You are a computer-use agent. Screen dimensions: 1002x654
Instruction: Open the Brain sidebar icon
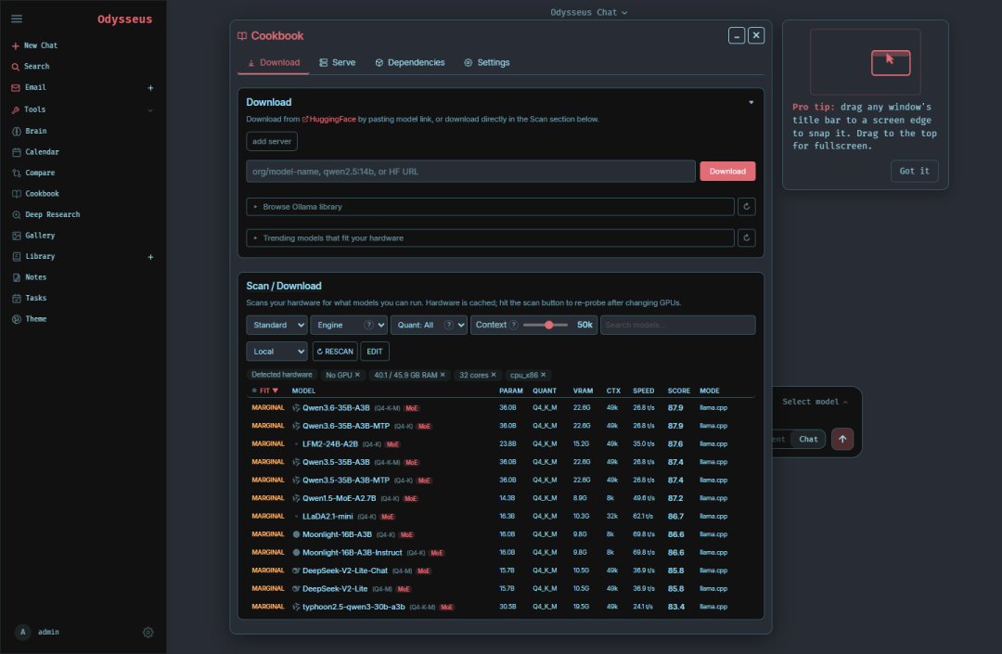(17, 131)
